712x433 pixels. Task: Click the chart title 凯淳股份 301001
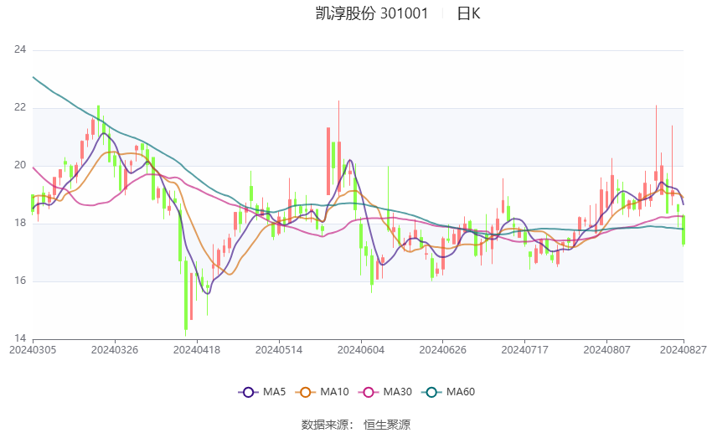[x=372, y=13]
